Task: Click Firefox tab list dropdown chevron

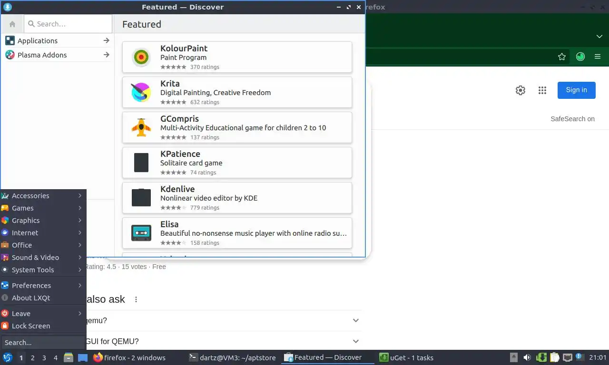Action: tap(599, 37)
